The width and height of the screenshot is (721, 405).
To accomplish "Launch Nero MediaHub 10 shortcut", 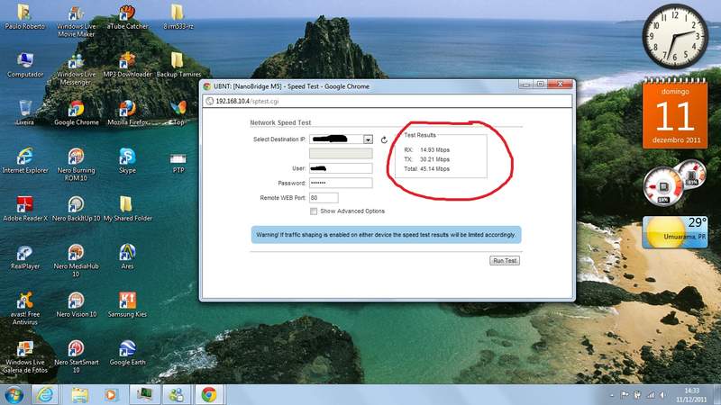I will click(76, 261).
